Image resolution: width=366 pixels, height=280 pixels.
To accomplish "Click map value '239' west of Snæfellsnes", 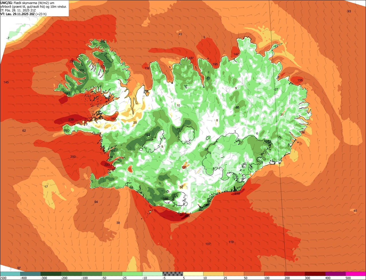I will (71, 119).
